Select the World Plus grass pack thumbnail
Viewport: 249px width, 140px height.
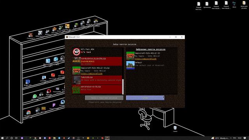[x=76, y=89]
